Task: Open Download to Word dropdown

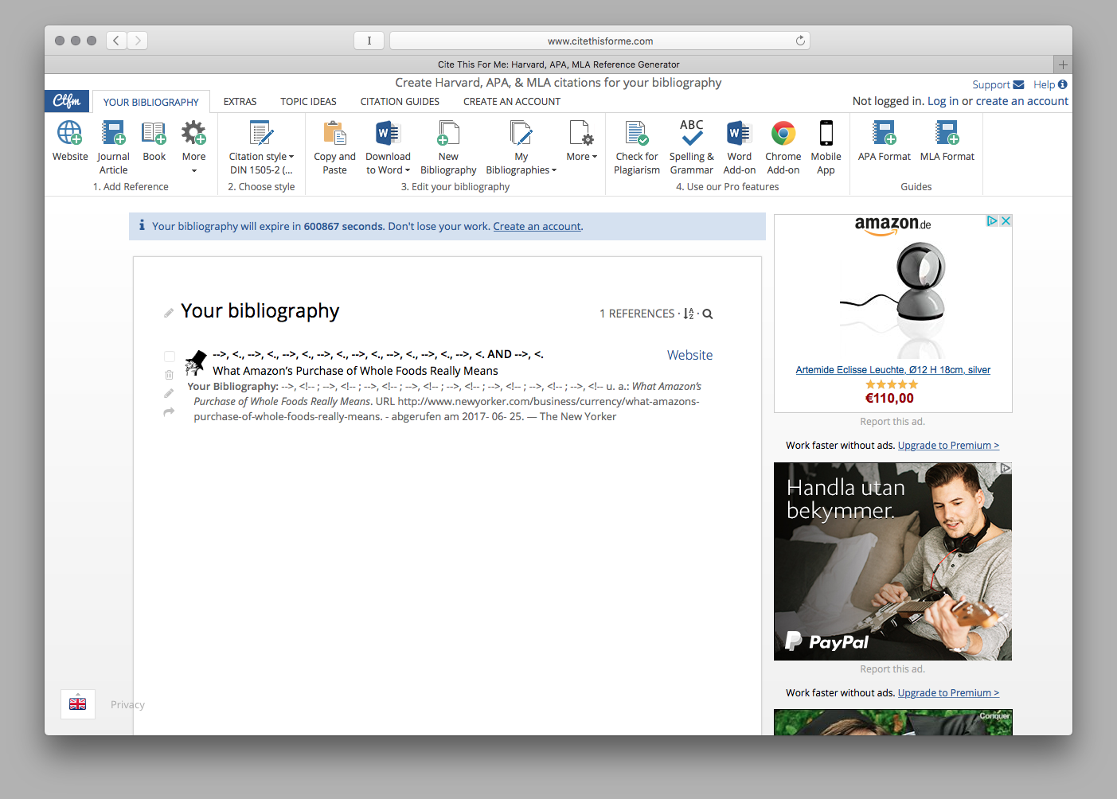Action: point(388,147)
